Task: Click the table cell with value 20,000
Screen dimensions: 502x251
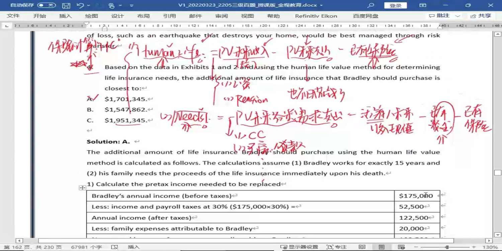Action: (x=417, y=229)
